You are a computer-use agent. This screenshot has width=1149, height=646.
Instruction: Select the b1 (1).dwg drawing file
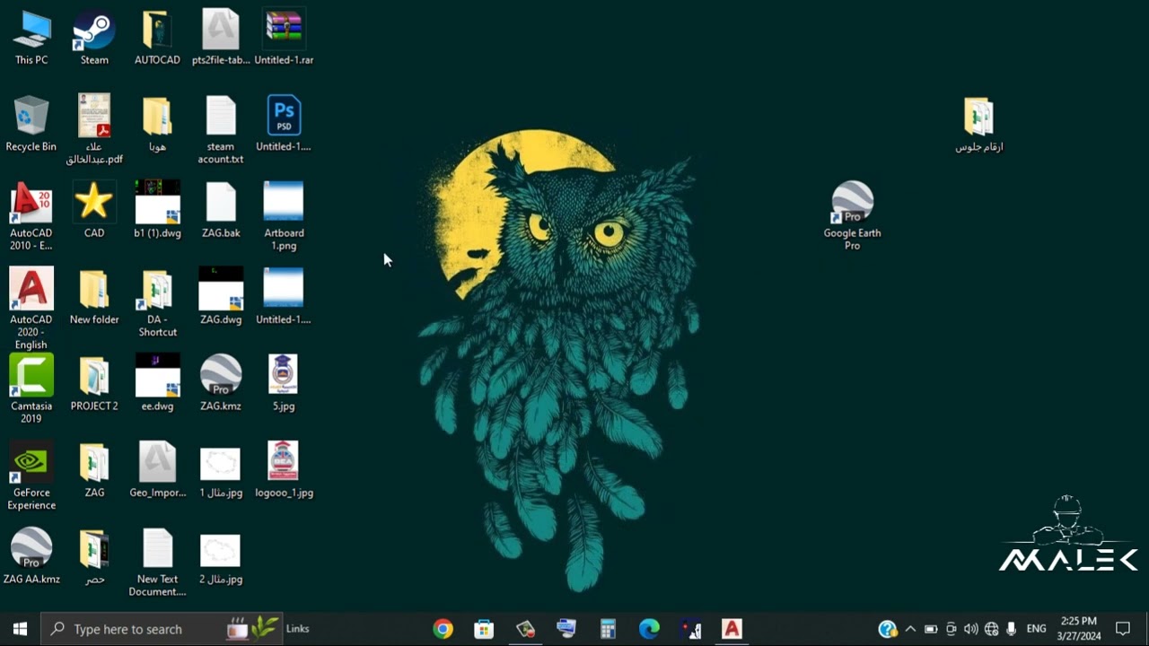pyautogui.click(x=157, y=210)
